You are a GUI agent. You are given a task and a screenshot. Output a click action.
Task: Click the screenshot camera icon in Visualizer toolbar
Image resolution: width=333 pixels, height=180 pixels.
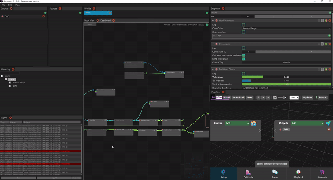(x=275, y=97)
